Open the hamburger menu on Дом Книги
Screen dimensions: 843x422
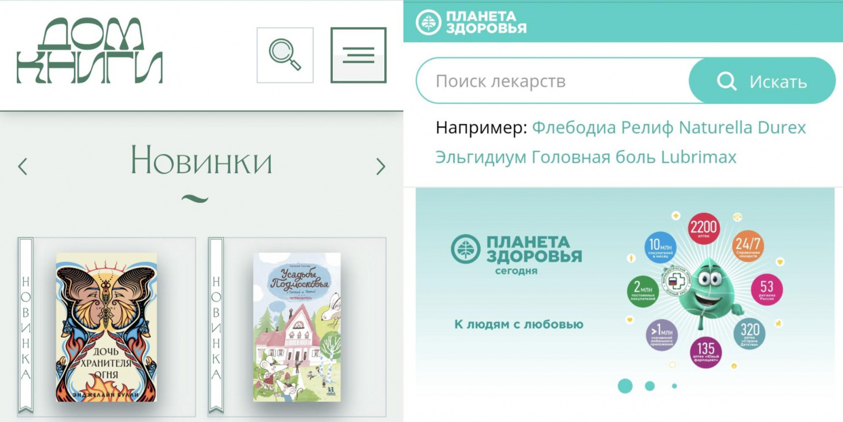358,55
